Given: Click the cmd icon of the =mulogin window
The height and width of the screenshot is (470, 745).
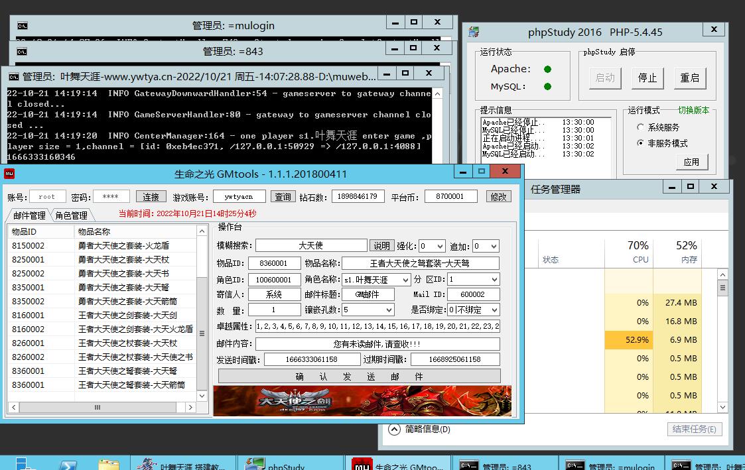Looking at the screenshot, I should coord(23,26).
